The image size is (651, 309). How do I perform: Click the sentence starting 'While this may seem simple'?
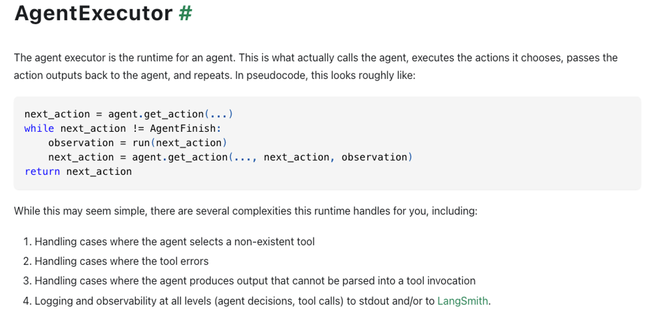click(246, 211)
